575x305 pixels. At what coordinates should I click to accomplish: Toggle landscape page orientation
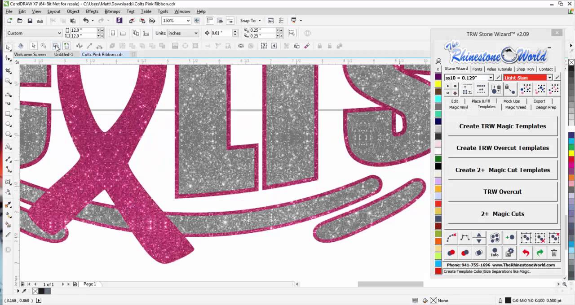[x=123, y=33]
